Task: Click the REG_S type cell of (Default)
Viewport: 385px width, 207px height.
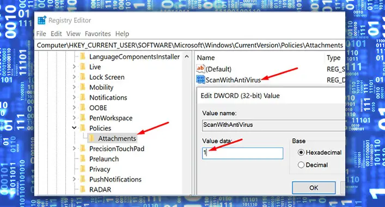Action: [335, 69]
